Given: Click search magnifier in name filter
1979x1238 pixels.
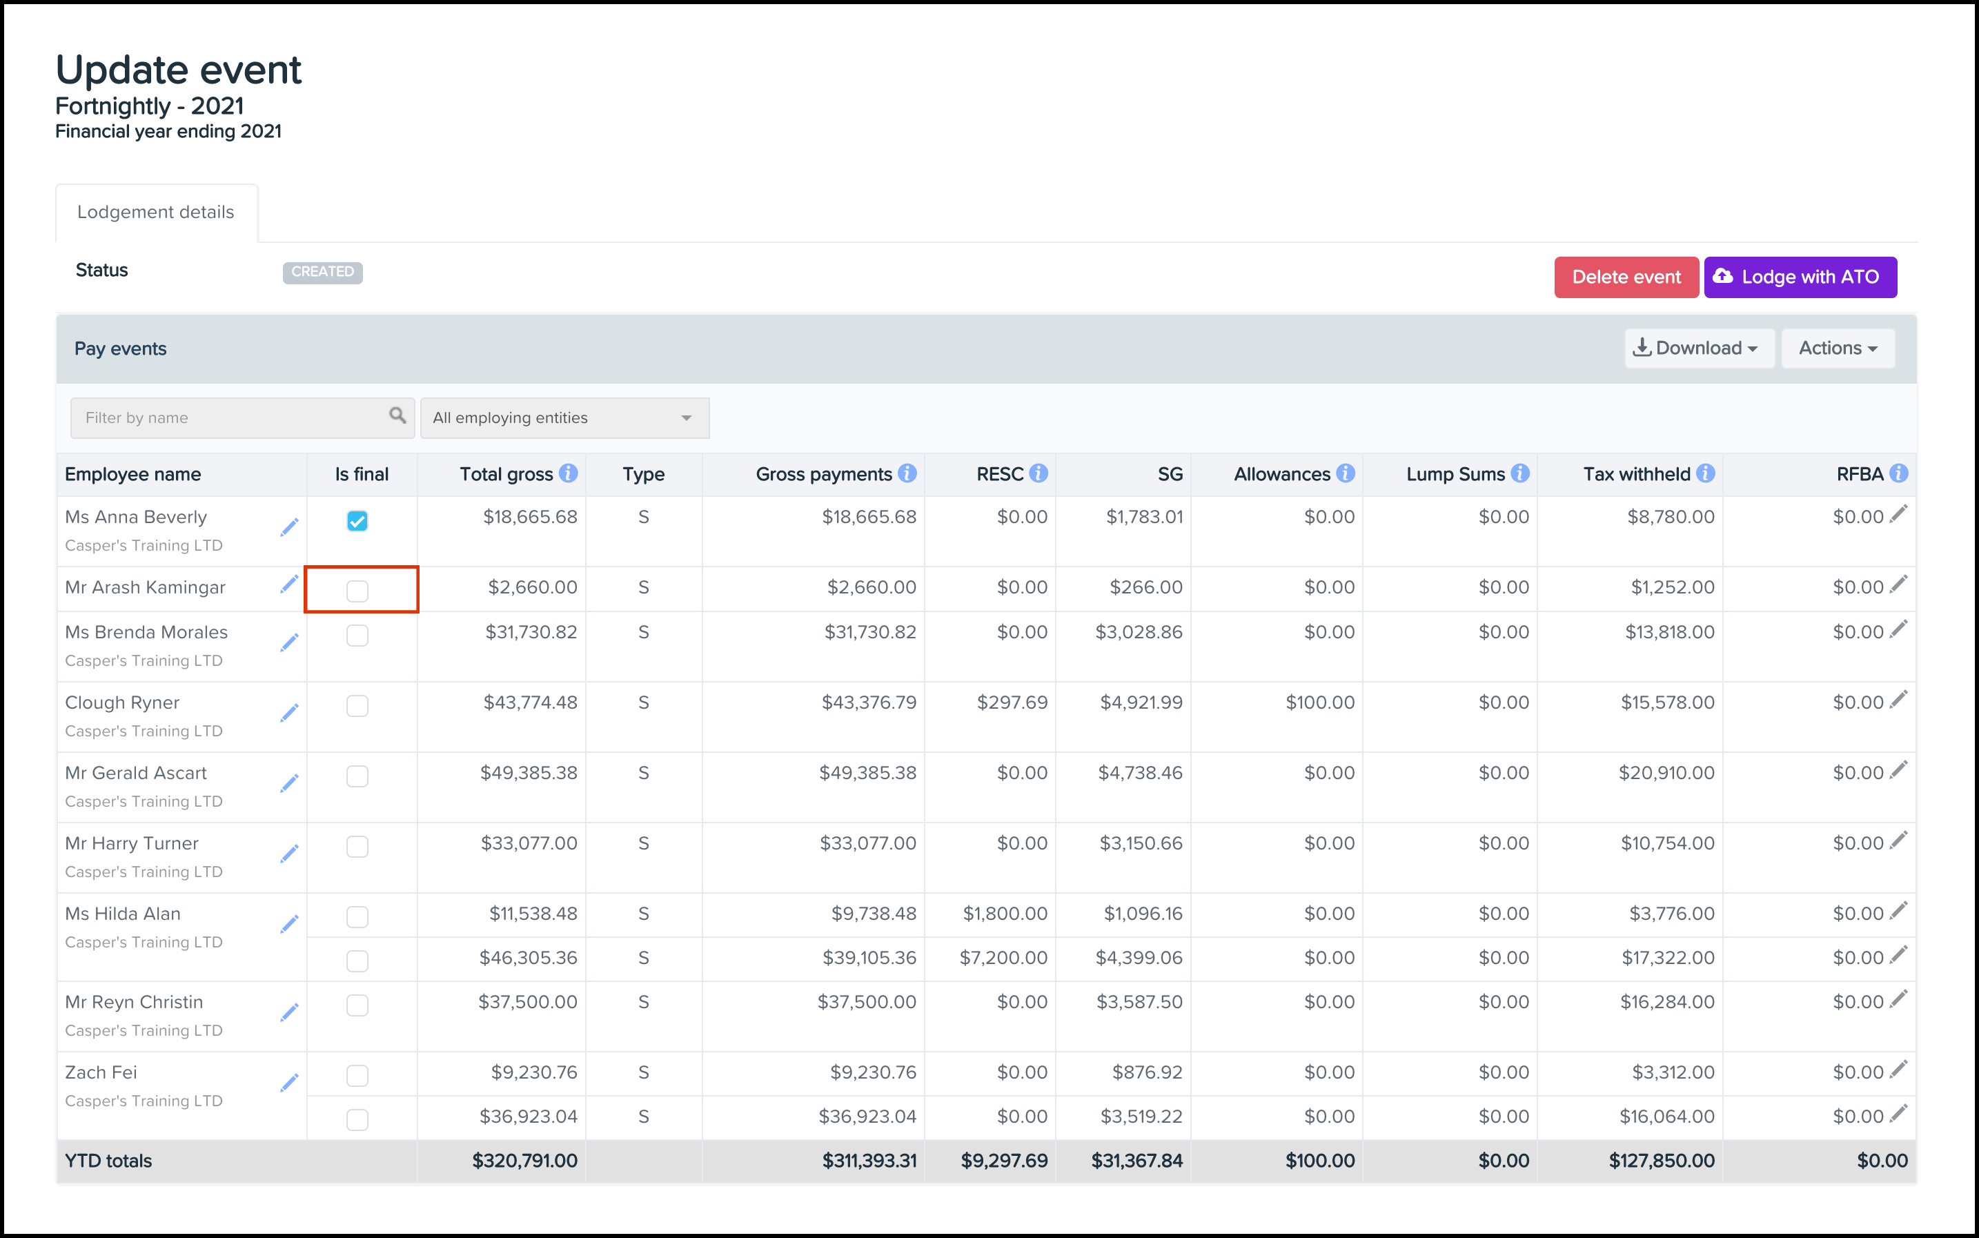Looking at the screenshot, I should pos(397,416).
